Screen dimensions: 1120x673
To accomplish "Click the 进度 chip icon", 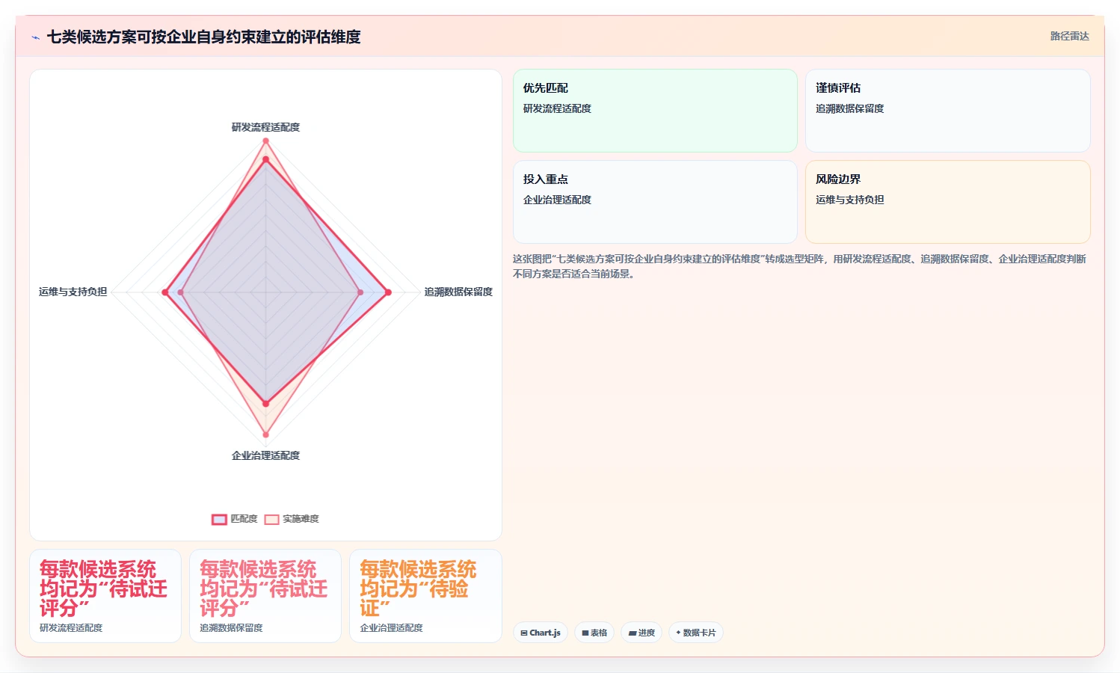I will 633,633.
